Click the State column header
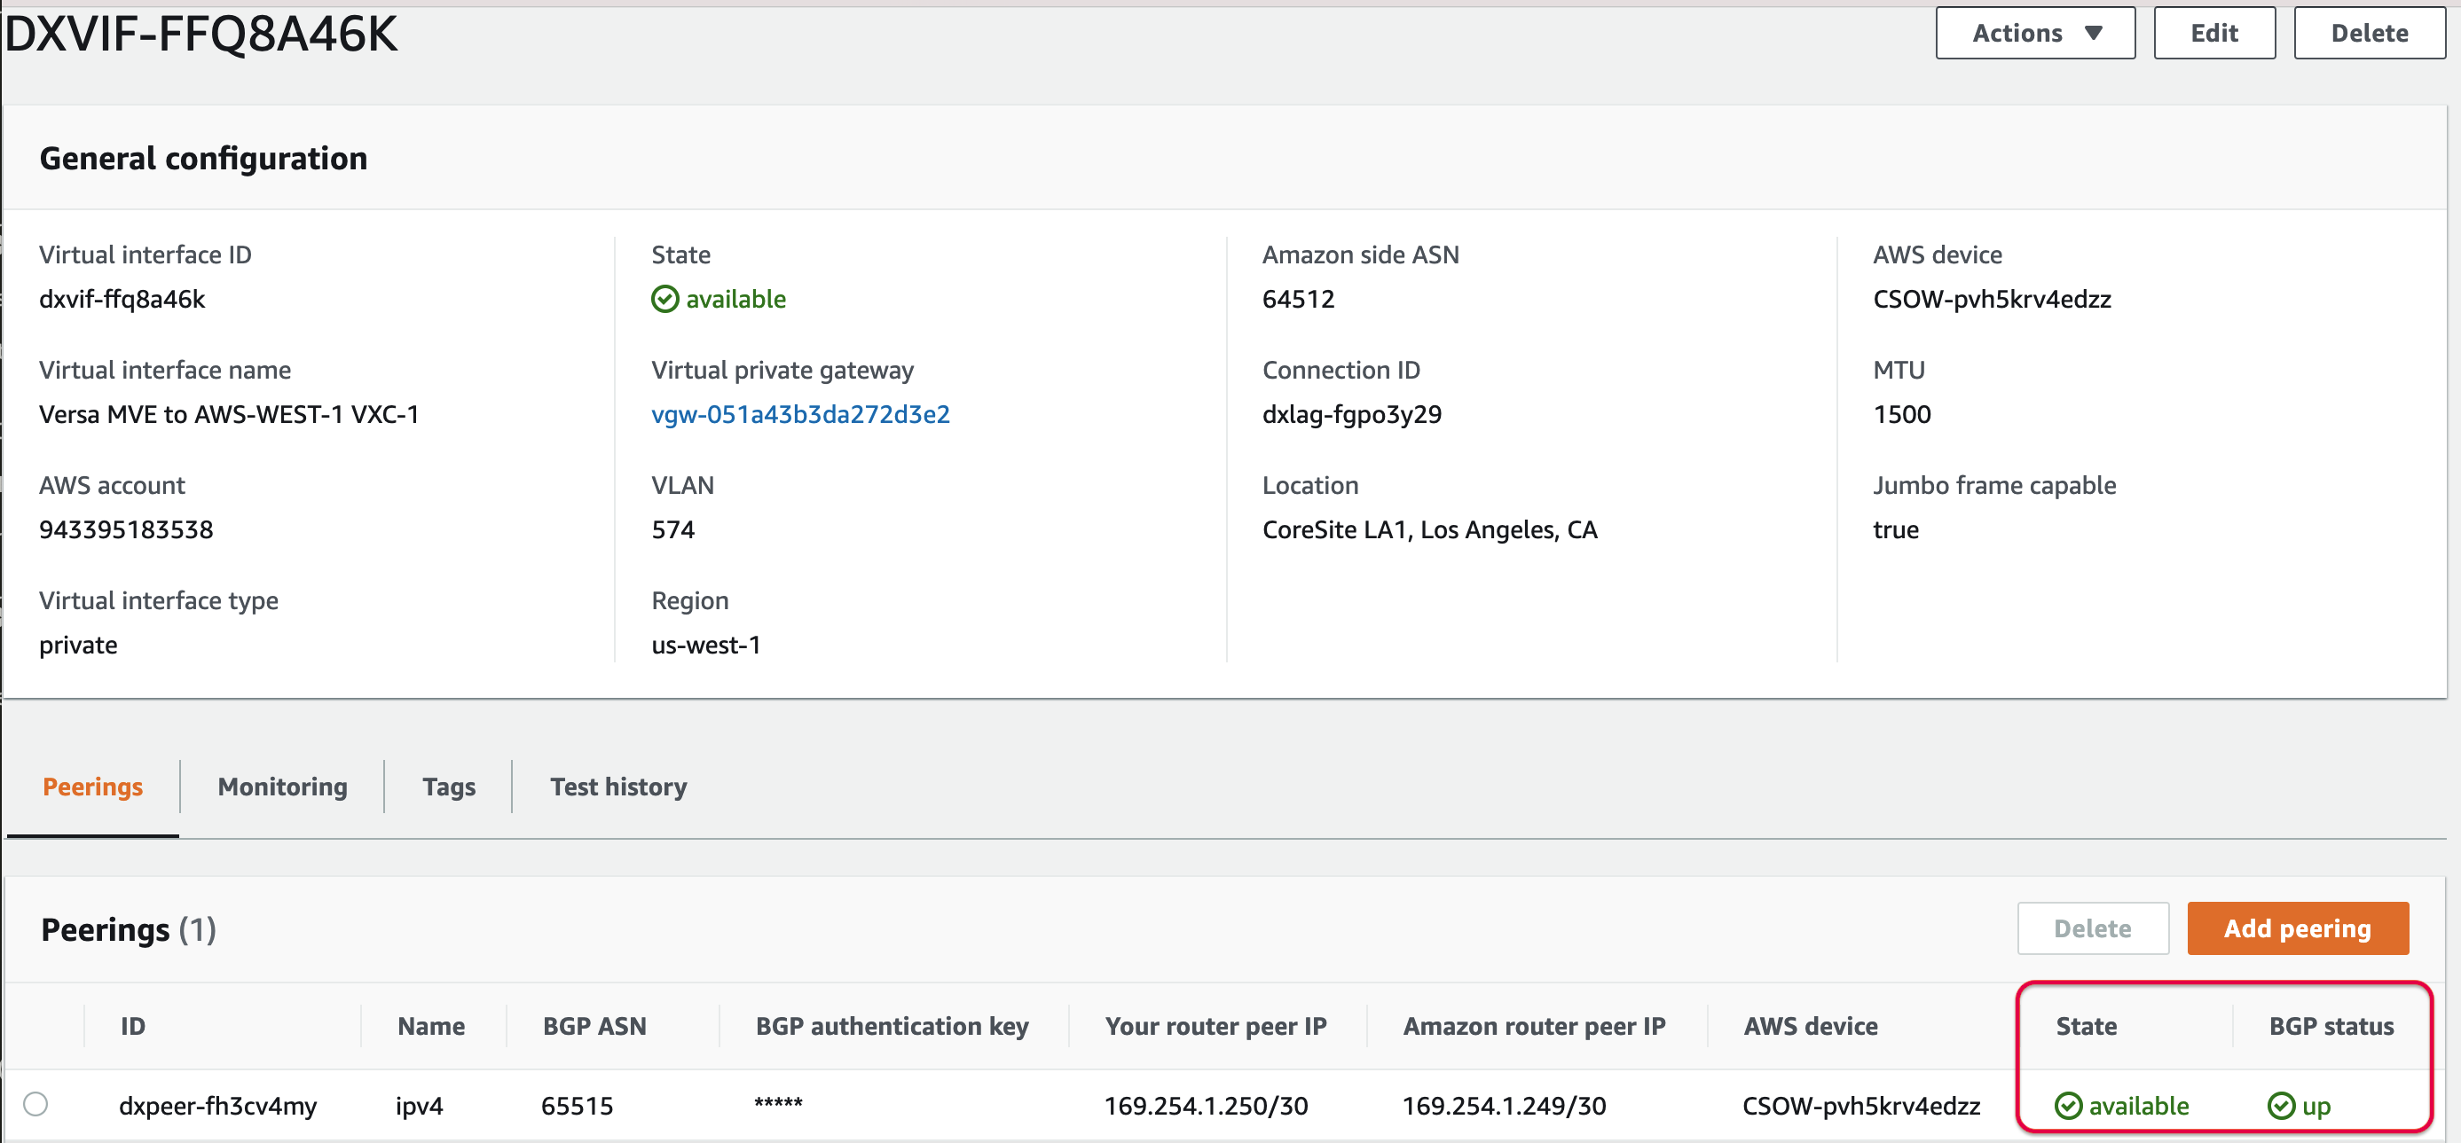The image size is (2461, 1143). pyautogui.click(x=2086, y=1026)
